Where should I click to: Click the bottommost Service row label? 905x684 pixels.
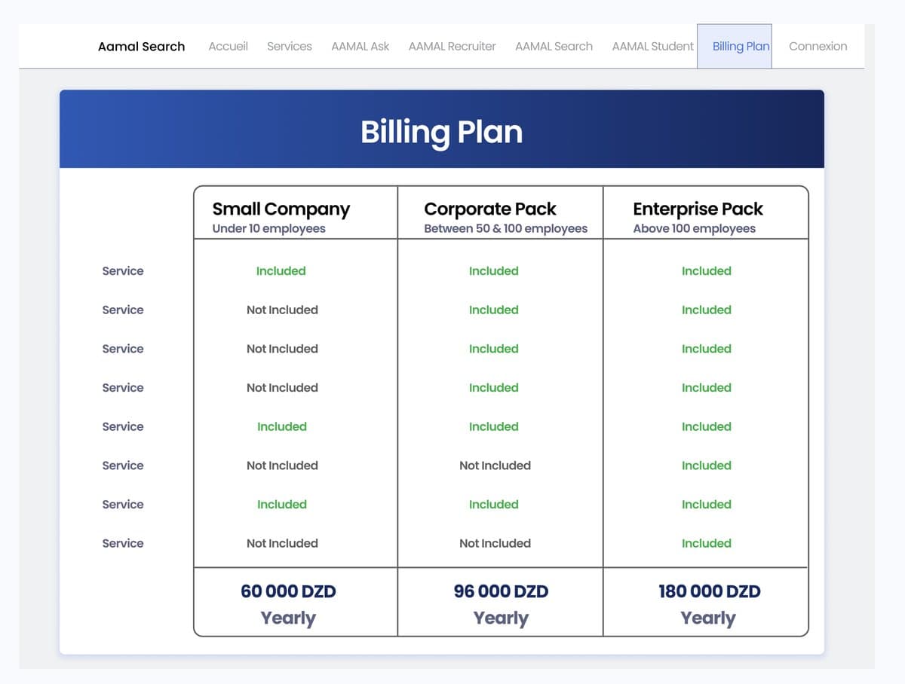[123, 543]
